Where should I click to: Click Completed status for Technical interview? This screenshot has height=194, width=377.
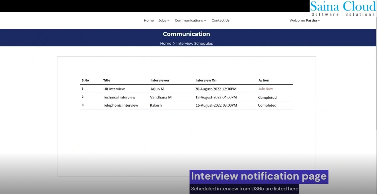[x=267, y=98]
